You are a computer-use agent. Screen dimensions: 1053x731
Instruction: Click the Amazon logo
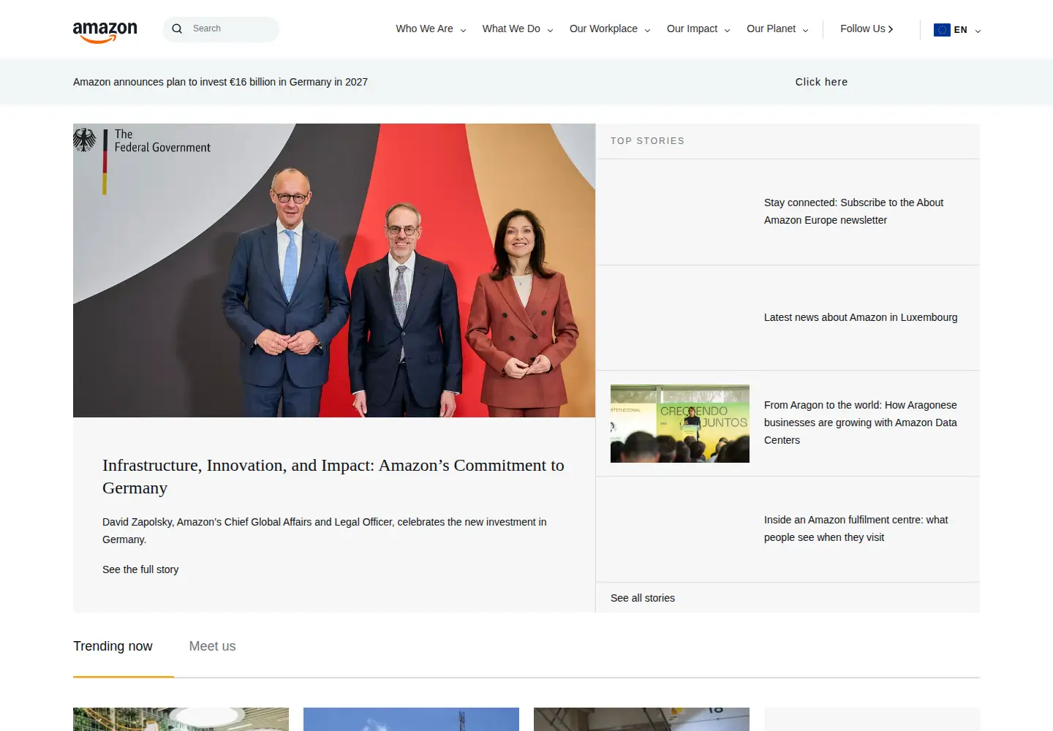pos(105,32)
